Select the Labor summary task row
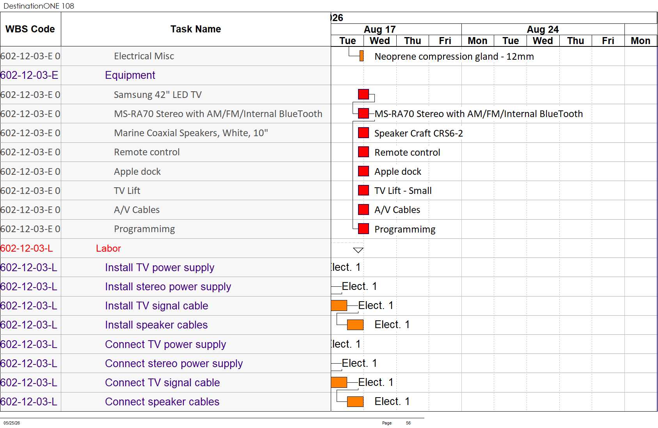Screen dimensions: 658x428 point(165,248)
